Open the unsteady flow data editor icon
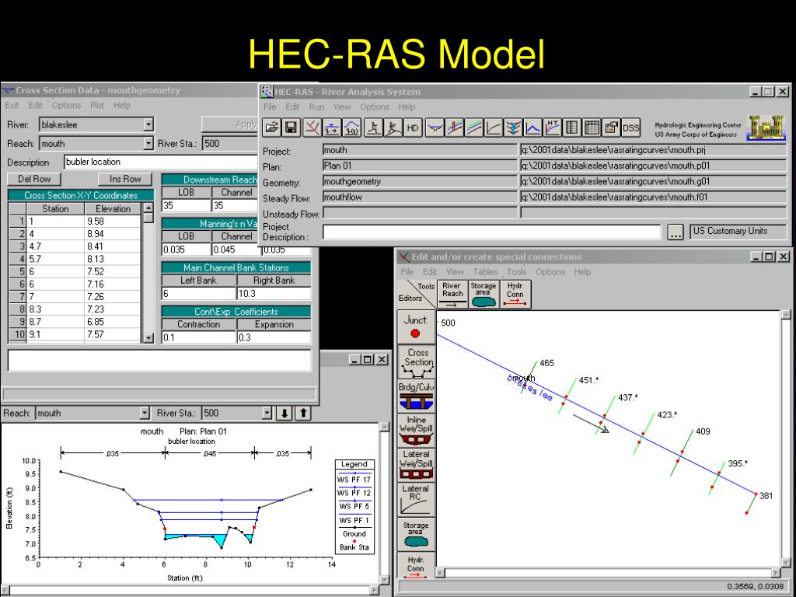Viewport: 796px width, 597px height. click(x=352, y=128)
